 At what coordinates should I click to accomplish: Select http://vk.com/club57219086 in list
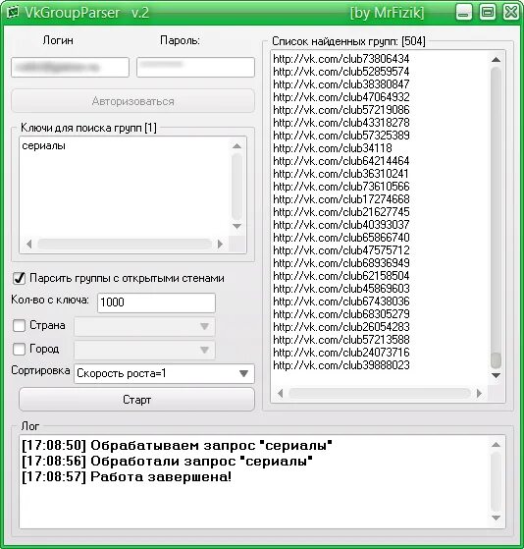(341, 110)
